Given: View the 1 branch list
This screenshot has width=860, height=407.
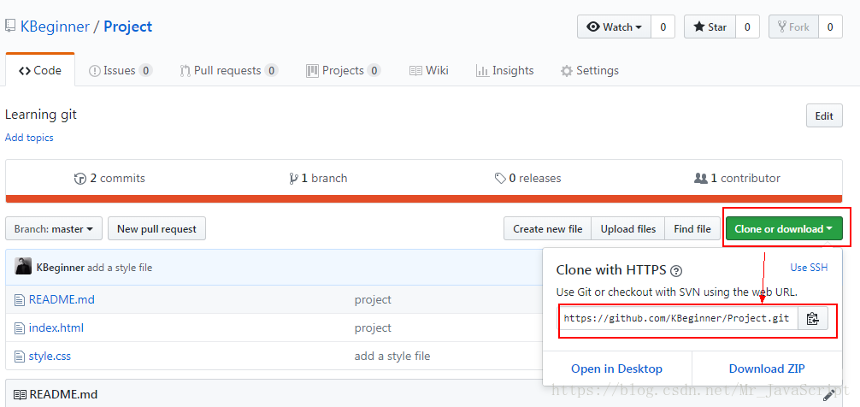Looking at the screenshot, I should pos(318,178).
